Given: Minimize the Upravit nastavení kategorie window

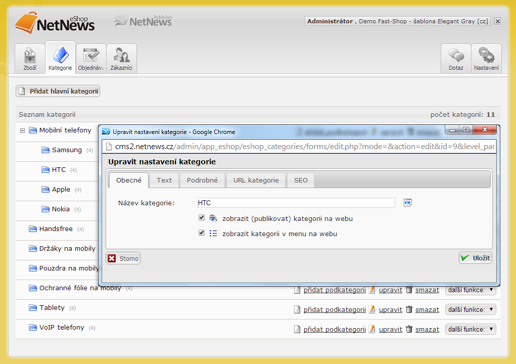Looking at the screenshot, I should (x=452, y=130).
